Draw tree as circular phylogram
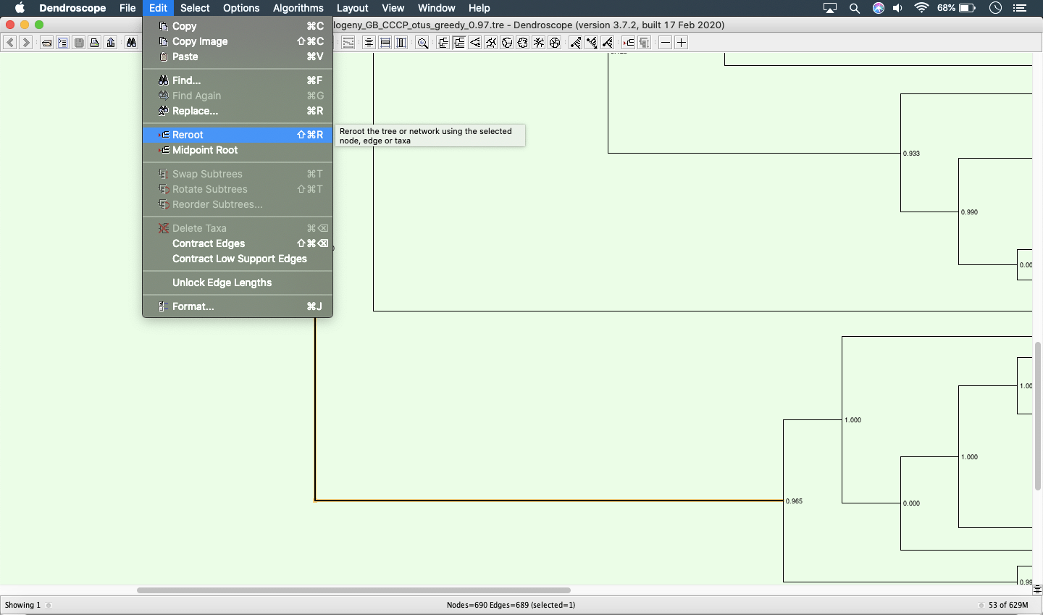The height and width of the screenshot is (615, 1043). tap(491, 43)
